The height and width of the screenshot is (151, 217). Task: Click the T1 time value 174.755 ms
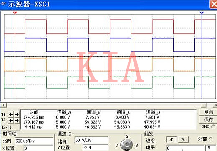coord(33,117)
